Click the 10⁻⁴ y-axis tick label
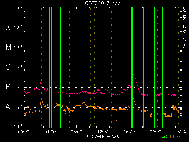Screen dimensions: 189x142 (18, 27)
